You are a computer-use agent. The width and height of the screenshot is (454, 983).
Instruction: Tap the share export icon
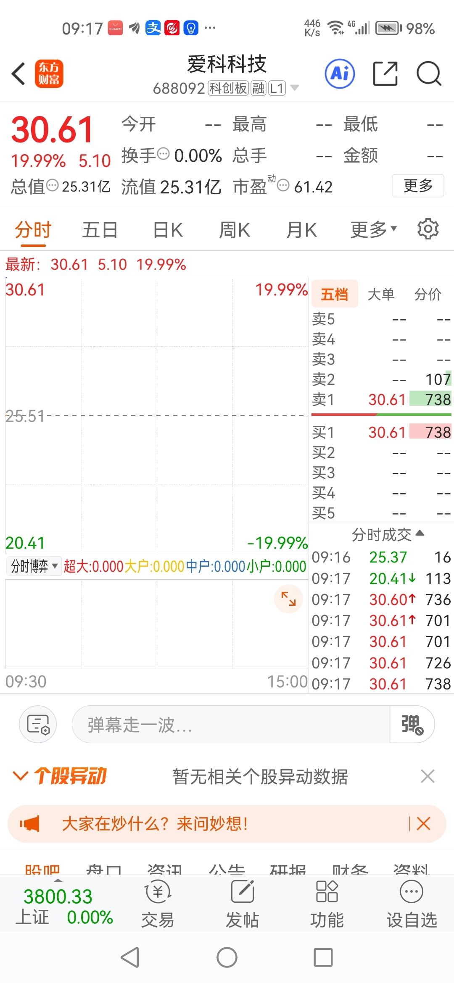tap(385, 74)
